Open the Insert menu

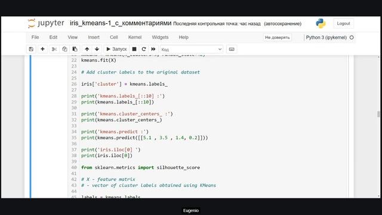pos(94,37)
